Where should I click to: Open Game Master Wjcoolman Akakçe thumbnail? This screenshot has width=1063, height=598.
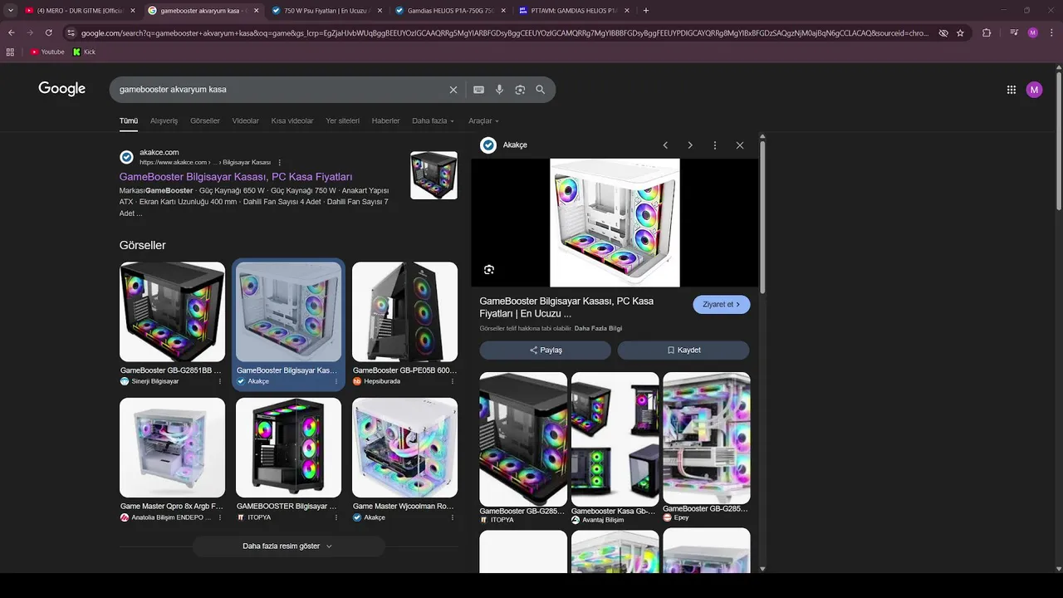[404, 448]
